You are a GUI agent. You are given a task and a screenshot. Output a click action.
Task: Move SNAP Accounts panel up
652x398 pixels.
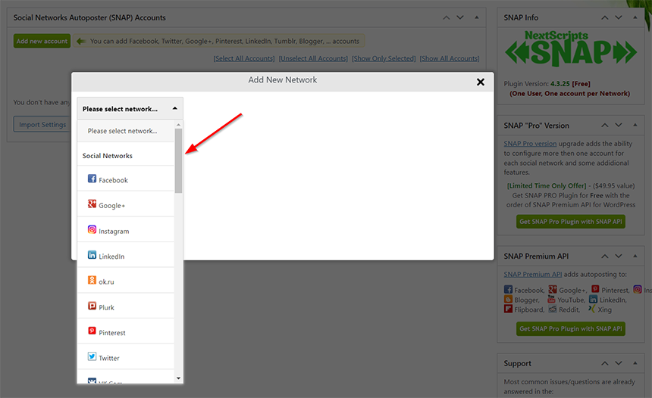(x=447, y=17)
